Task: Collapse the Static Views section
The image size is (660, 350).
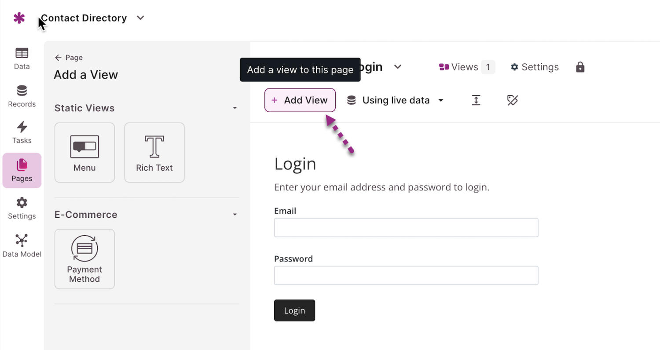Action: point(235,108)
